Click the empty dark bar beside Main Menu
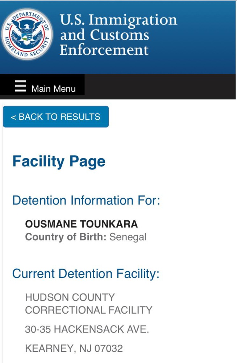The image size is (237, 363). [159, 87]
